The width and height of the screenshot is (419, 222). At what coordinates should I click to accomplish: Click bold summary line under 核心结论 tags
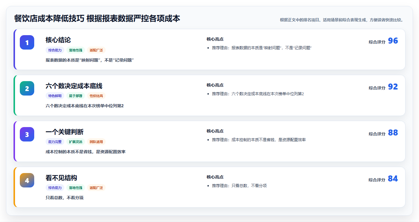89,60
